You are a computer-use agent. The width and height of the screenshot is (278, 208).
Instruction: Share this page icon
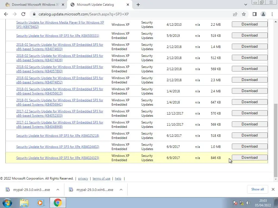(x=235, y=14)
